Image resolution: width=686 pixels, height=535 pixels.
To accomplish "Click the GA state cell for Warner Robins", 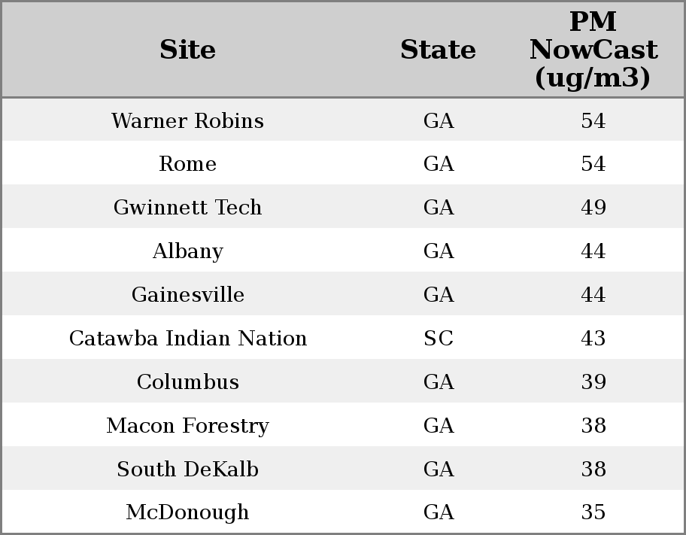I will coord(438,121).
